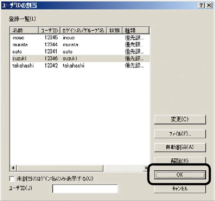
Task: Click user ID 12345
Action: (x=51, y=38)
